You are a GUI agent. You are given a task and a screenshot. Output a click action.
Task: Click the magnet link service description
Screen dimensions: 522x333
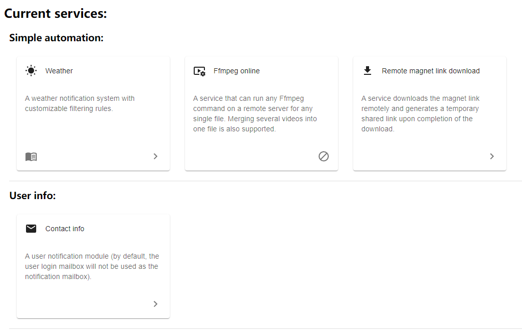pos(420,114)
